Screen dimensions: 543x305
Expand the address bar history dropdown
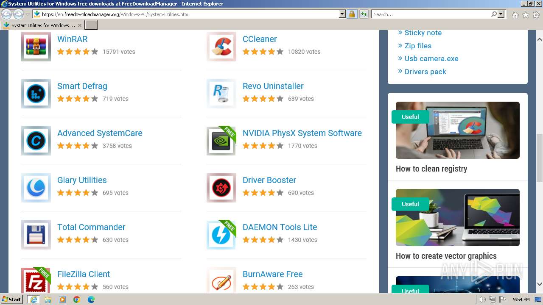[342, 14]
